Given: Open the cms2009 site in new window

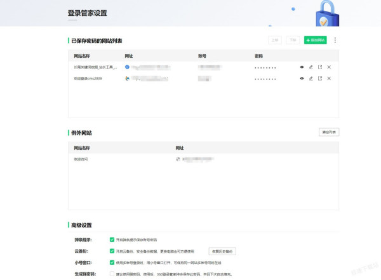Looking at the screenshot, I should (320, 79).
